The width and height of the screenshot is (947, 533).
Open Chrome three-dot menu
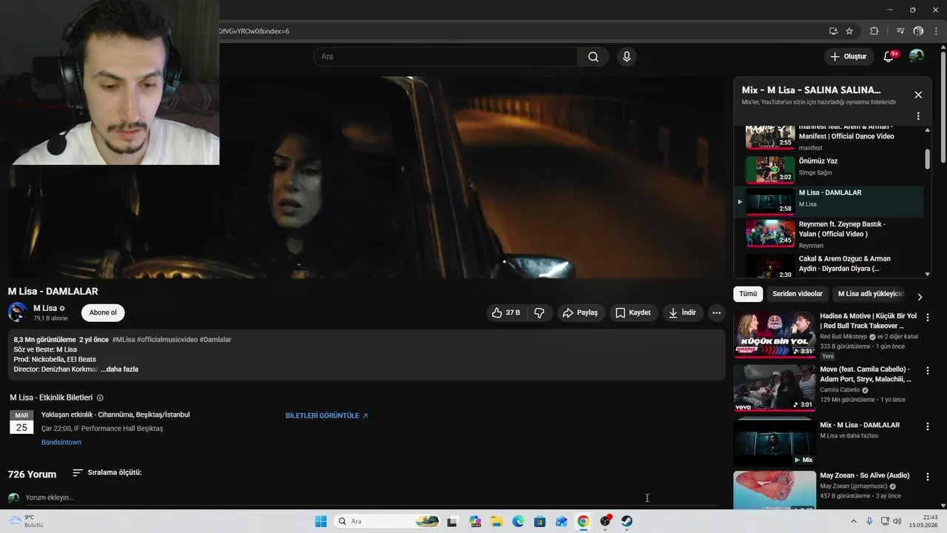pos(936,31)
